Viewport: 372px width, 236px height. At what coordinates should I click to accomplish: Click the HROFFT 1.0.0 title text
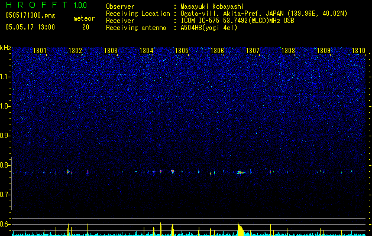click(46, 5)
